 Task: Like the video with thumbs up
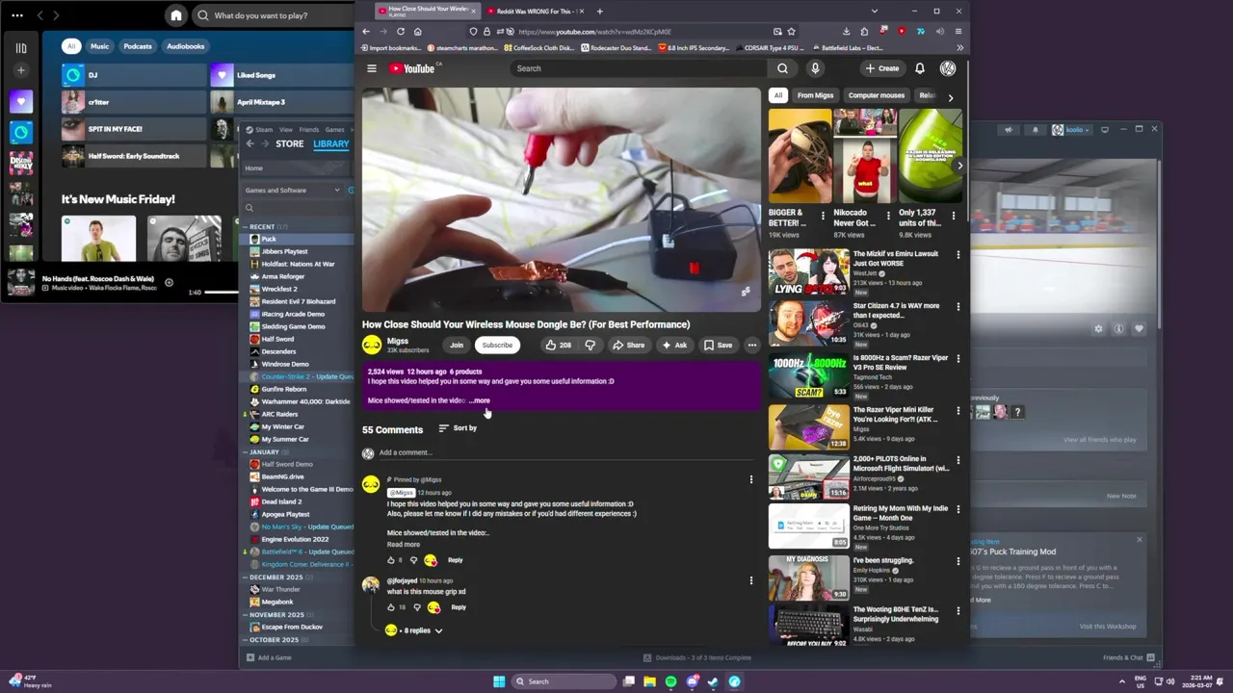tap(559, 345)
